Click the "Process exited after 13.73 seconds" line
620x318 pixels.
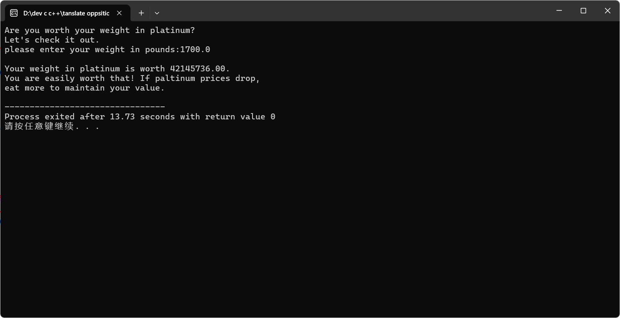click(140, 117)
